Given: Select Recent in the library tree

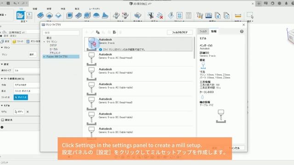Looking at the screenshot, I should [x=49, y=38].
